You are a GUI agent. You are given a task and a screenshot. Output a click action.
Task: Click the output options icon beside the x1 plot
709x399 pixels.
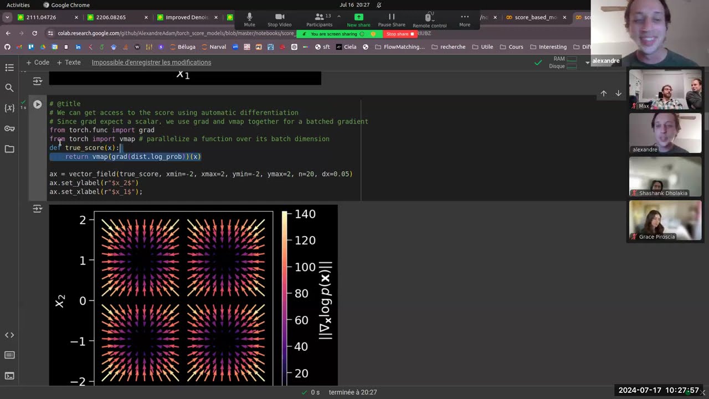pyautogui.click(x=37, y=81)
